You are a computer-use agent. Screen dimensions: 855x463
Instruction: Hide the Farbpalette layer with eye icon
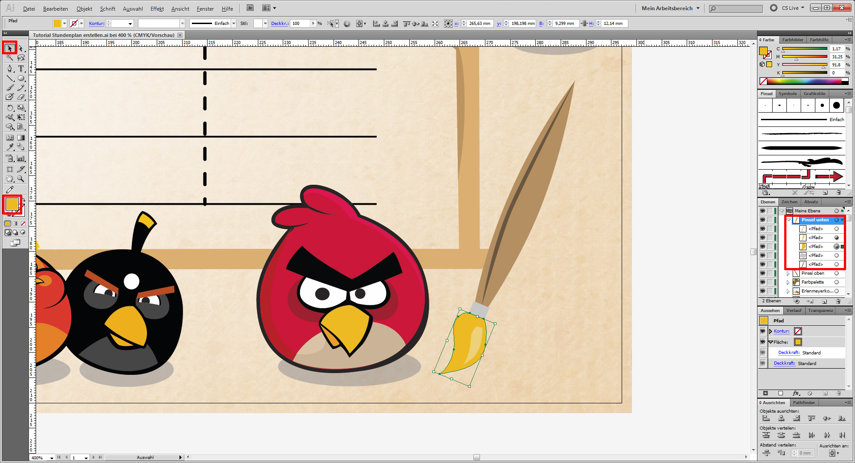[762, 282]
